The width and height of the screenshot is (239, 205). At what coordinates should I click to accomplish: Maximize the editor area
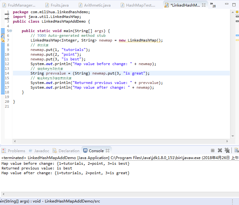tap(234, 4)
